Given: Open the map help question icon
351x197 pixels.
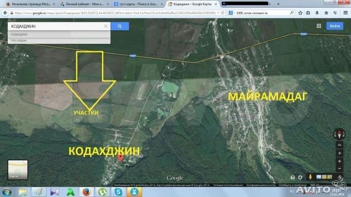Looking at the screenshot, I should (x=292, y=177).
